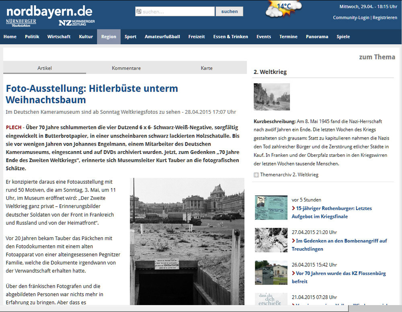Open the Spiele section
402x312 pixels.
coord(343,37)
